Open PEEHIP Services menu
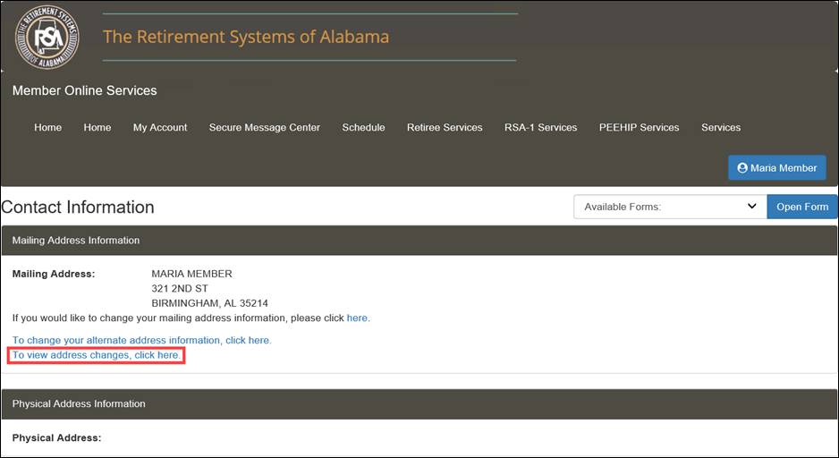Image resolution: width=839 pixels, height=458 pixels. (x=639, y=127)
